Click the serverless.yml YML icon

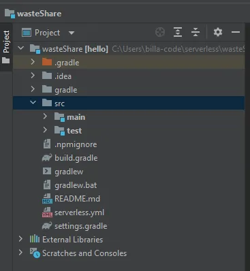click(x=47, y=212)
